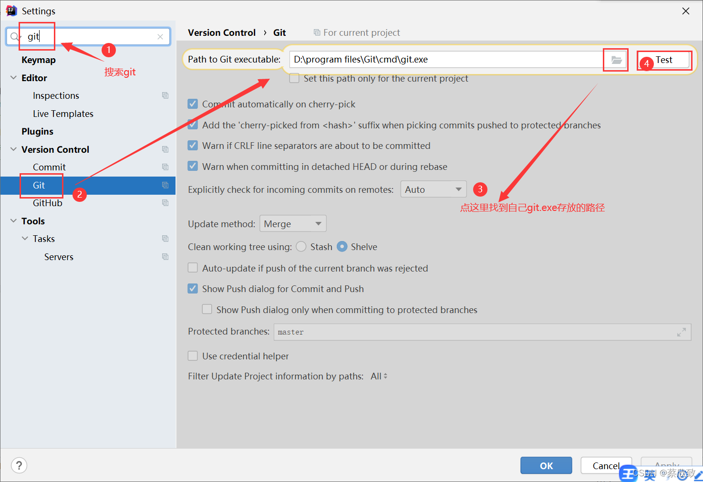Click Version Control breadcrumb link

click(222, 32)
